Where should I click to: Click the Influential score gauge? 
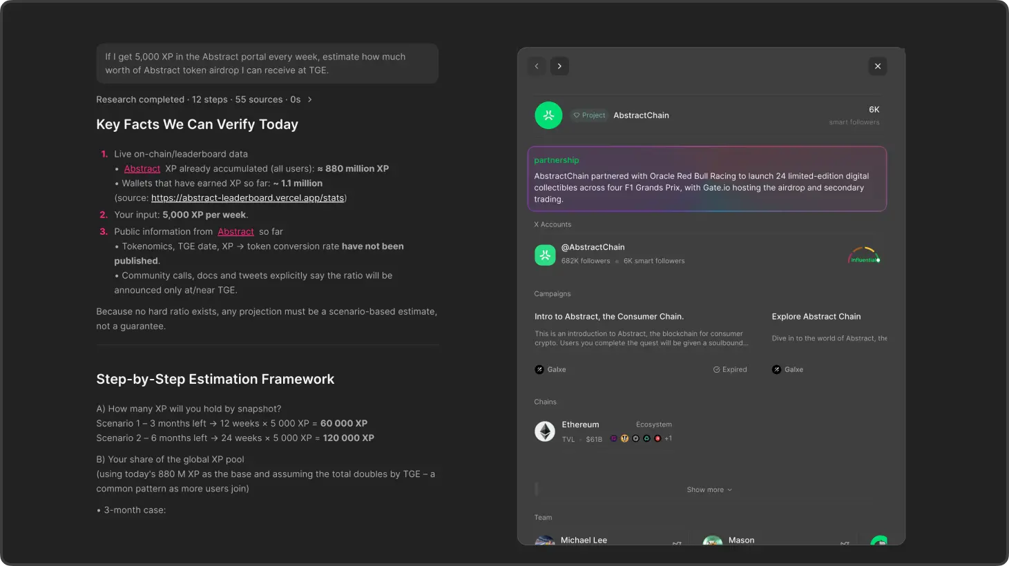click(x=864, y=255)
